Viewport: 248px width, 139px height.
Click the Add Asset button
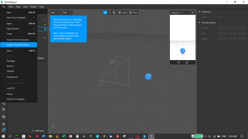coord(38,131)
